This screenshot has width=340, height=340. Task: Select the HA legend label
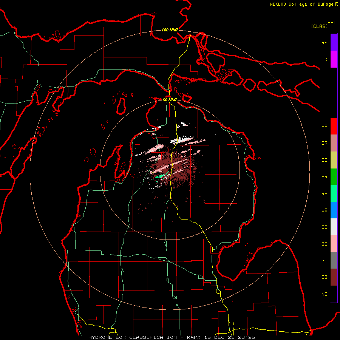point(324,127)
